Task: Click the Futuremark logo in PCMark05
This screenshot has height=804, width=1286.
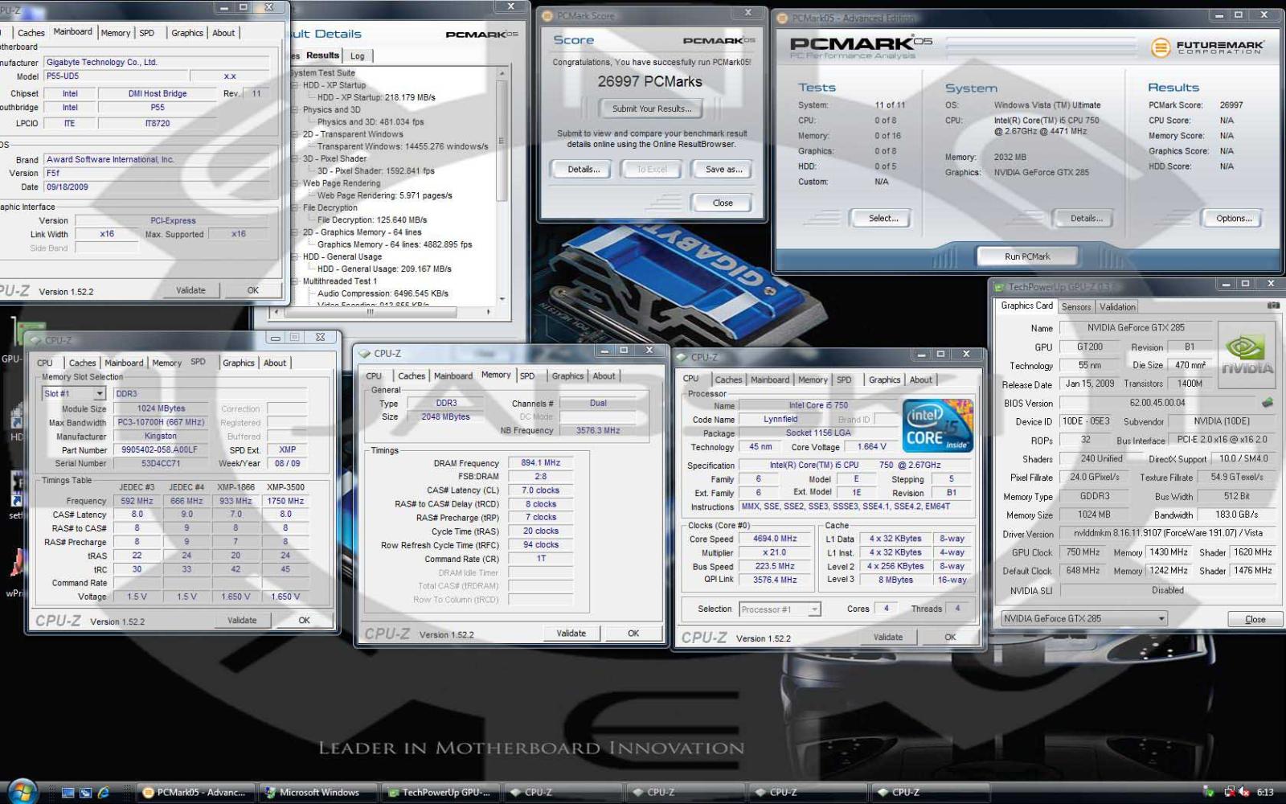Action: (x=1206, y=47)
